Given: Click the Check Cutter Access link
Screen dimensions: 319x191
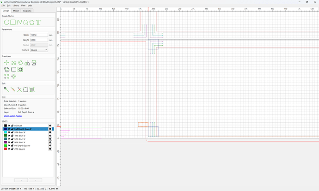Looking at the screenshot, I should tap(13, 116).
